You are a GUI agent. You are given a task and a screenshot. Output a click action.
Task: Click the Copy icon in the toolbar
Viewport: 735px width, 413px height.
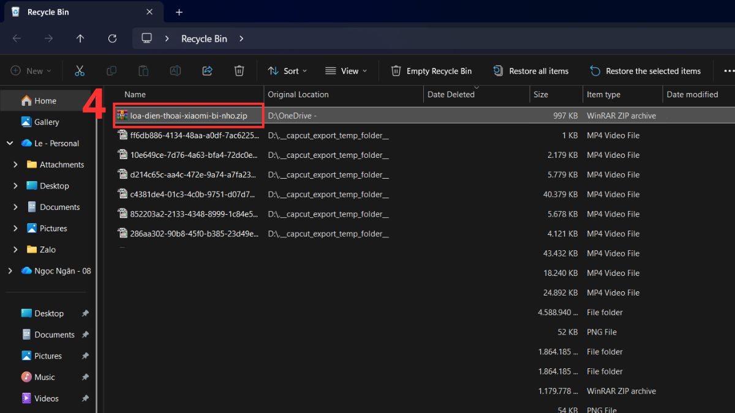pyautogui.click(x=111, y=70)
